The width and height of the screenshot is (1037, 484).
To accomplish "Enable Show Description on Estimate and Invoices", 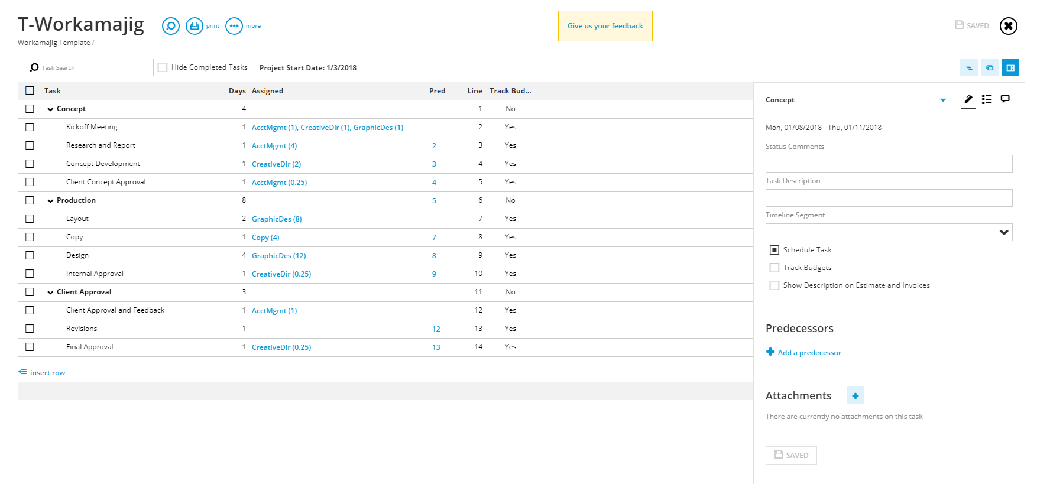I will click(774, 285).
